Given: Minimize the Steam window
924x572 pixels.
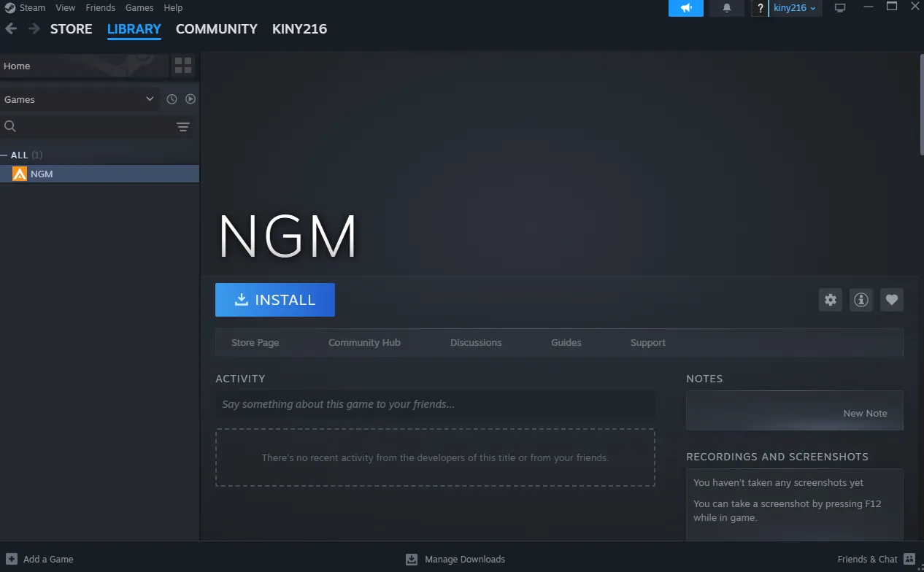Looking at the screenshot, I should tap(868, 7).
